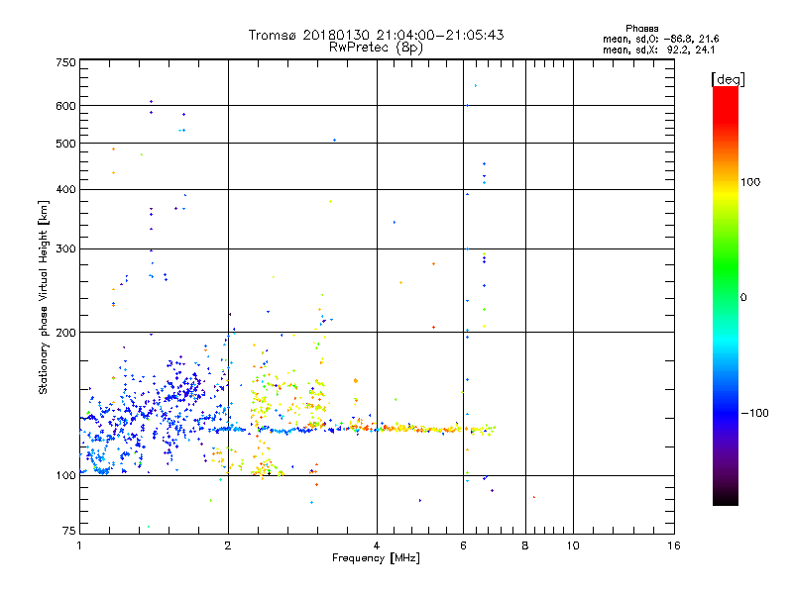
Task: Click the 'mean, sd,O: -86.8, 21.6' line
Action: pyautogui.click(x=660, y=39)
